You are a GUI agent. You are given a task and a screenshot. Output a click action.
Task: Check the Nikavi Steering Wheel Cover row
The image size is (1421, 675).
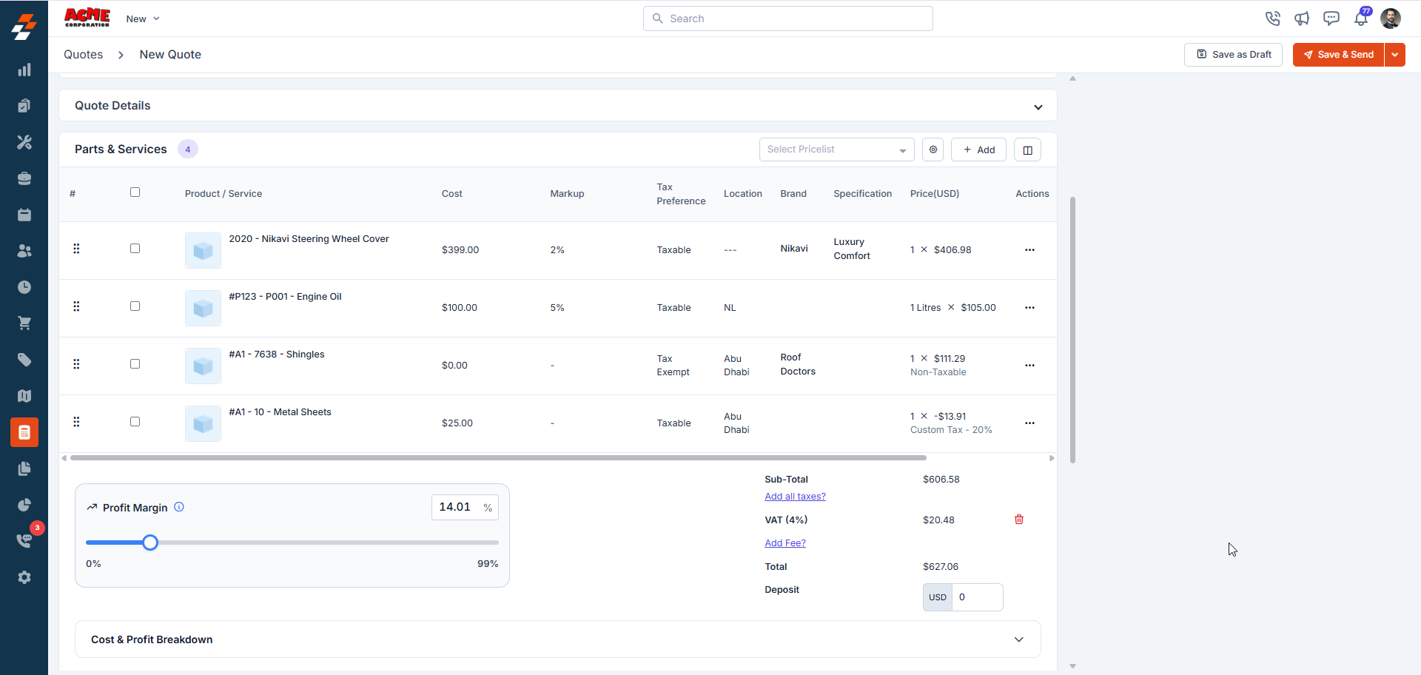(135, 249)
